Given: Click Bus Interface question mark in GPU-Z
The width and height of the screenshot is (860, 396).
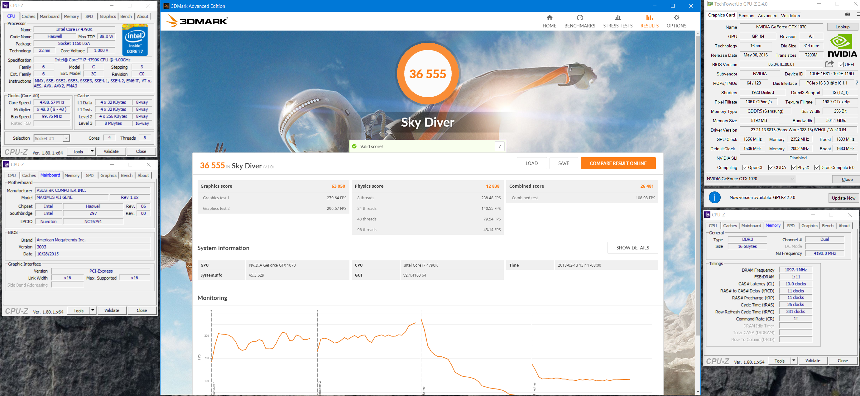Looking at the screenshot, I should (857, 83).
